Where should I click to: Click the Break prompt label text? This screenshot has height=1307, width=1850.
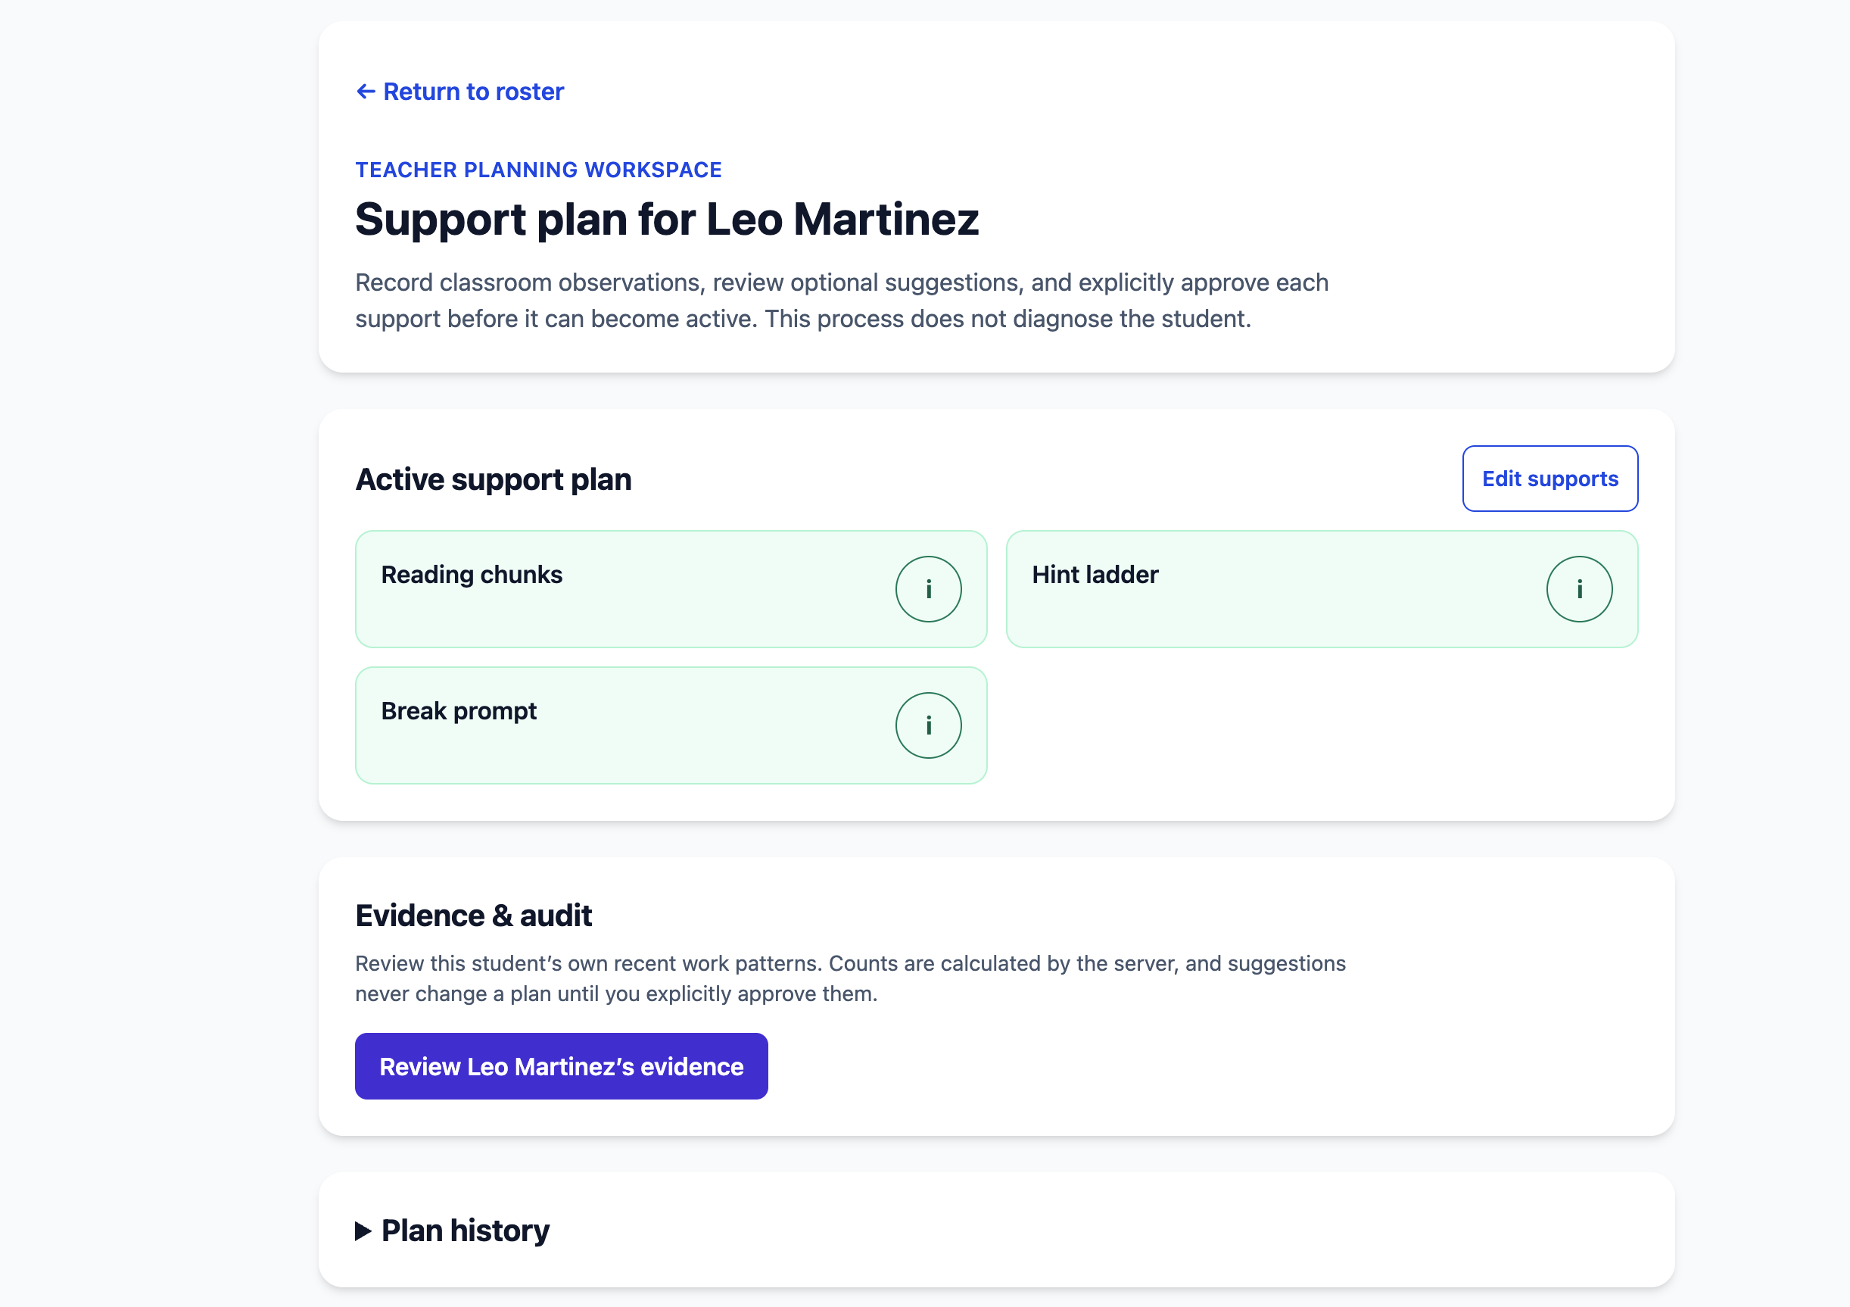point(459,711)
